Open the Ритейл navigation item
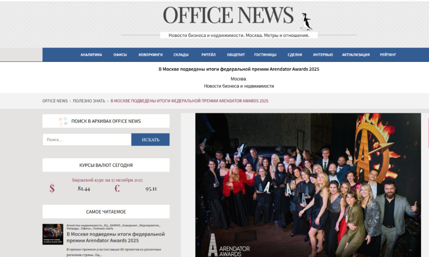The image size is (429, 257). pos(208,55)
